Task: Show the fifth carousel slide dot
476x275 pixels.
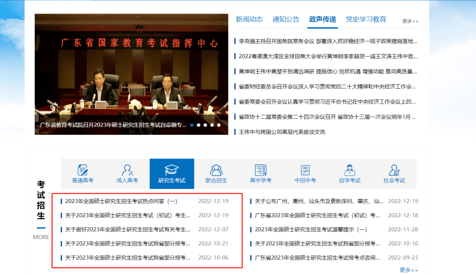Action: point(219,125)
